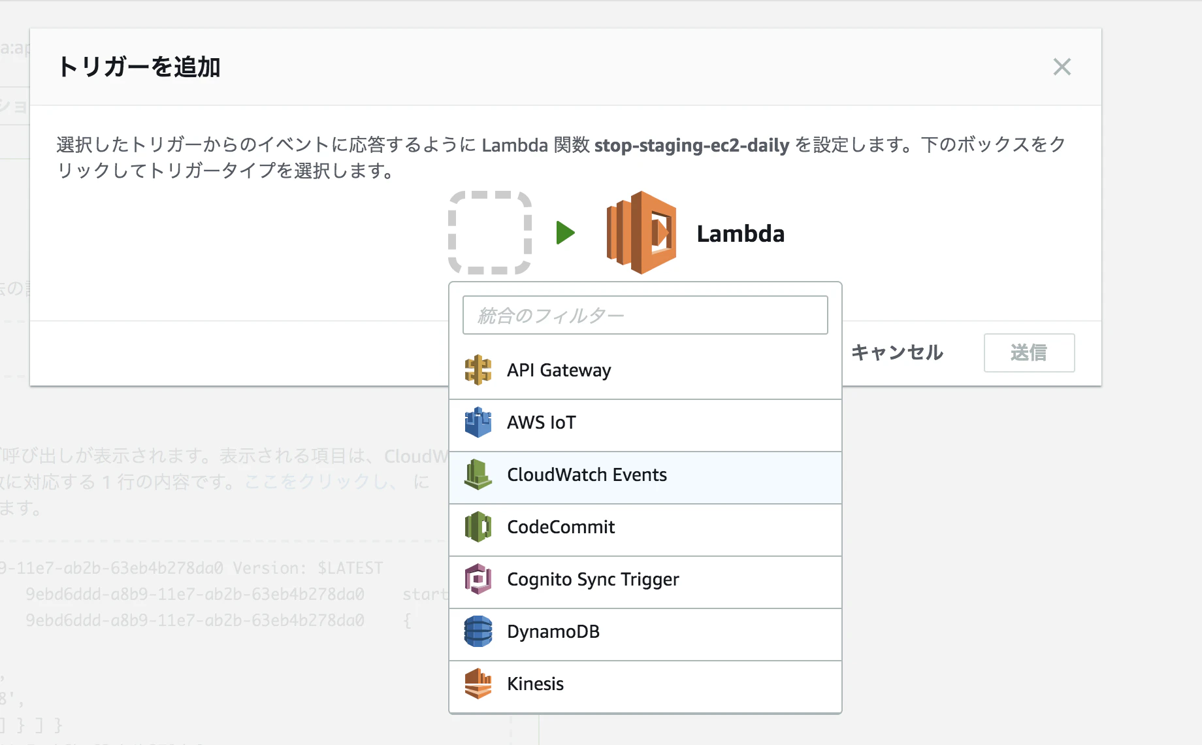Click the DynamoDB database icon
The width and height of the screenshot is (1202, 745).
pos(478,631)
